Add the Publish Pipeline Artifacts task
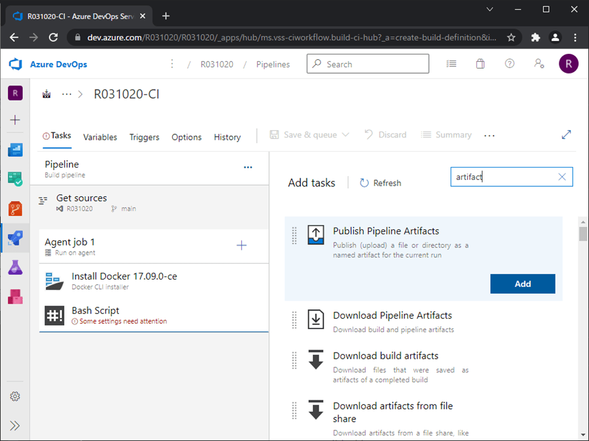 [x=523, y=284]
